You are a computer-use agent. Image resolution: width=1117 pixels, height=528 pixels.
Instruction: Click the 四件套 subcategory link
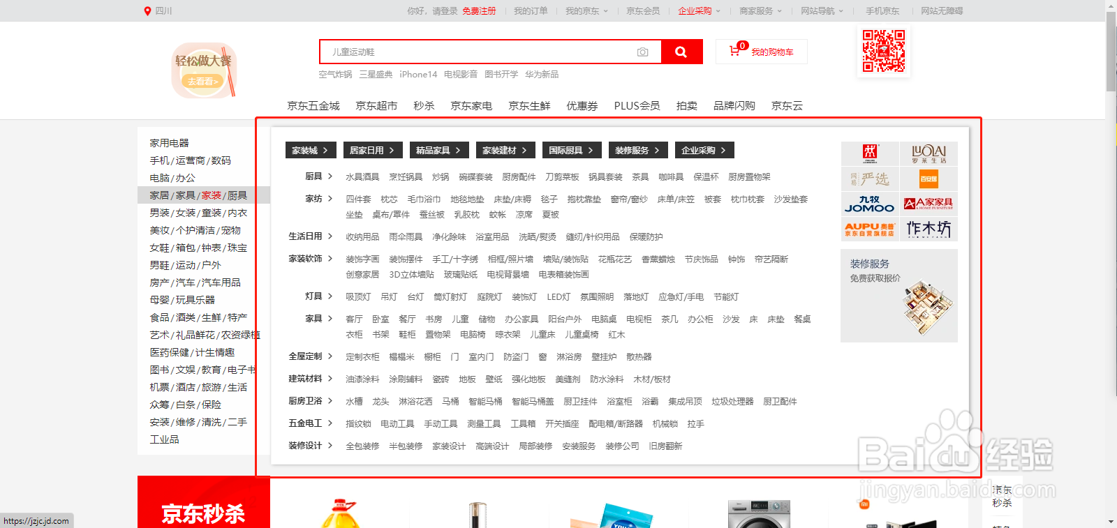point(358,199)
